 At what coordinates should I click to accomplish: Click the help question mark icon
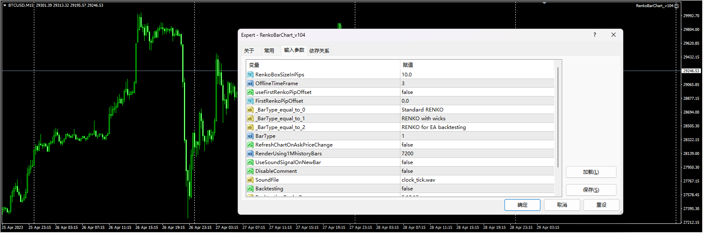click(x=594, y=35)
